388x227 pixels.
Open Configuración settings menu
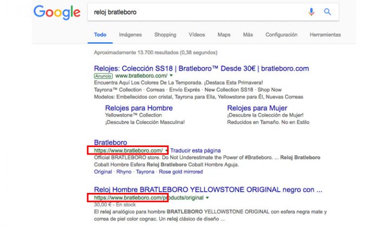coord(281,35)
